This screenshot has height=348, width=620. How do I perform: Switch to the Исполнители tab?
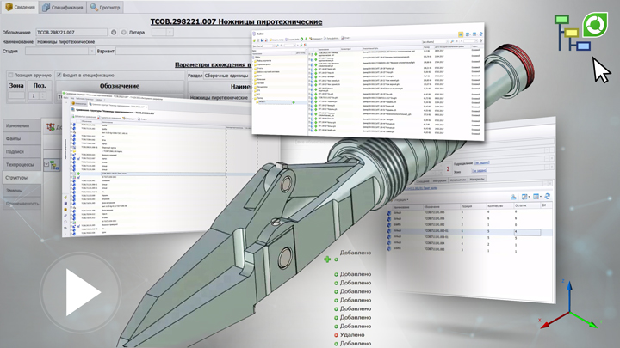458,180
